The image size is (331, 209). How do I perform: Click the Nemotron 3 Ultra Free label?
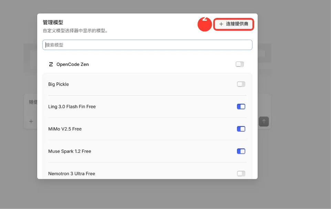tap(72, 173)
